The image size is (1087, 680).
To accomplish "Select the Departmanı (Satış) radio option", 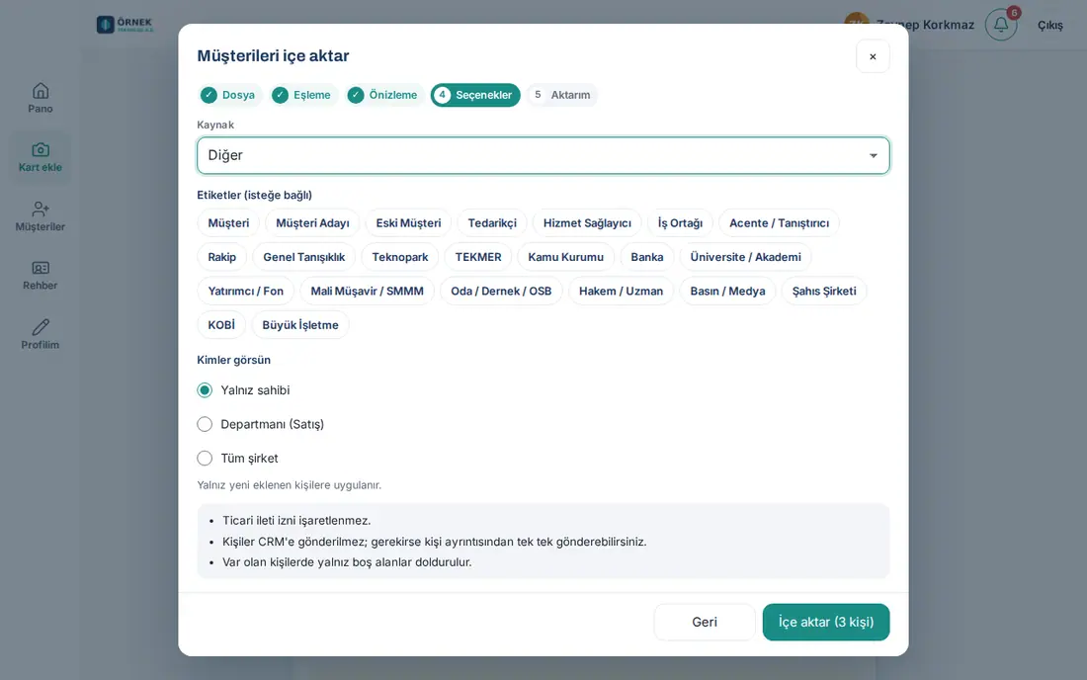I will click(205, 424).
